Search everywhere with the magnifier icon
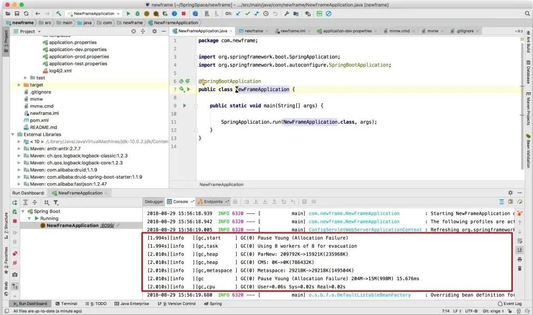Screen dimensions: 533x315 coord(527,14)
